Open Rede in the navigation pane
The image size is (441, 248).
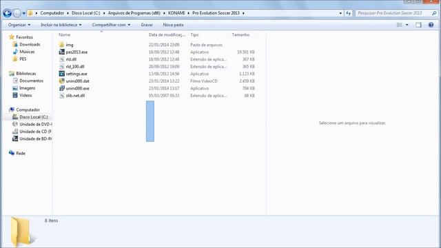coord(21,153)
